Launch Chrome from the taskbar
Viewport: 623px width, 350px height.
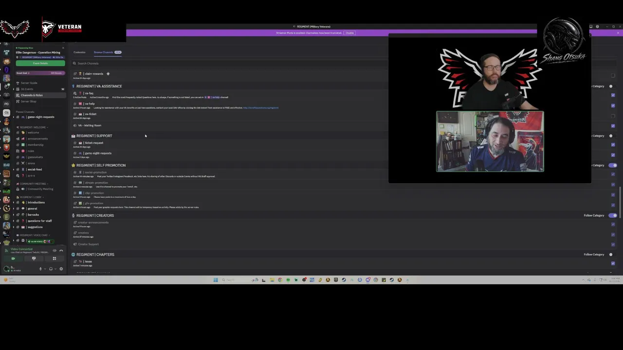point(280,280)
